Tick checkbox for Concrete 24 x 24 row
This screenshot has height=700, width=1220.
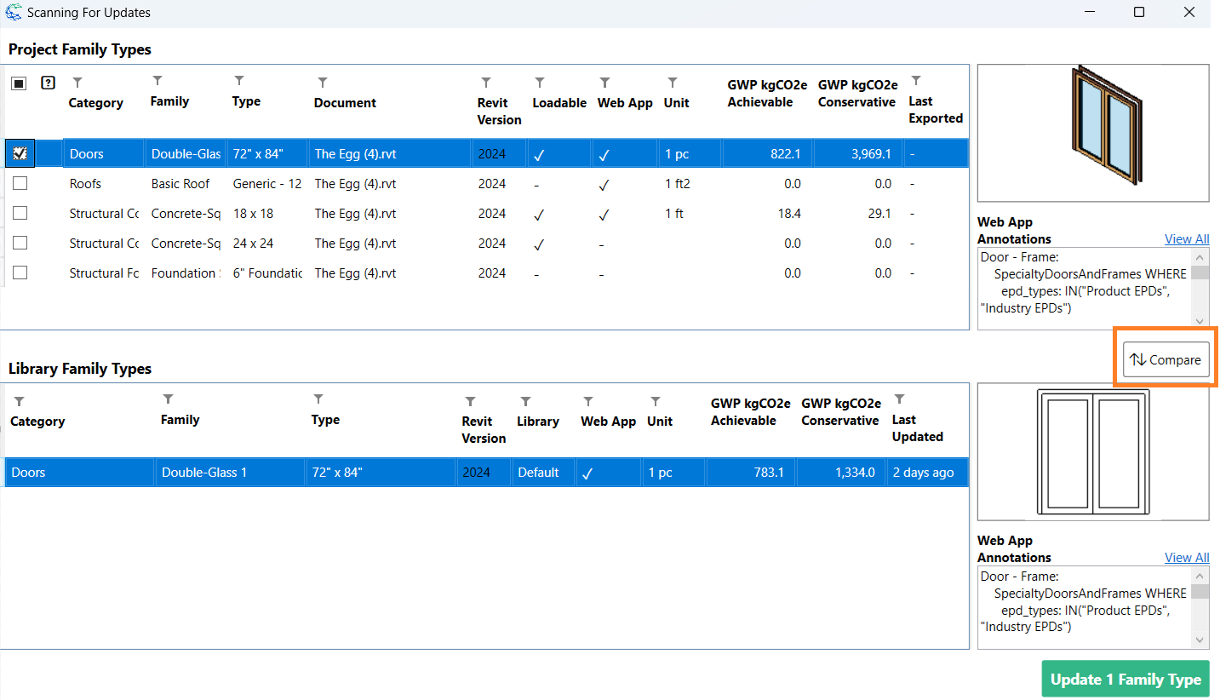(20, 243)
